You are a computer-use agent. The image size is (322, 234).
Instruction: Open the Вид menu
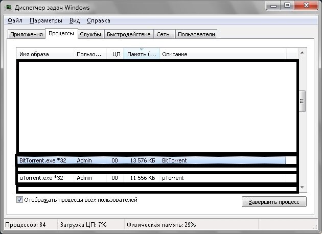pyautogui.click(x=75, y=20)
